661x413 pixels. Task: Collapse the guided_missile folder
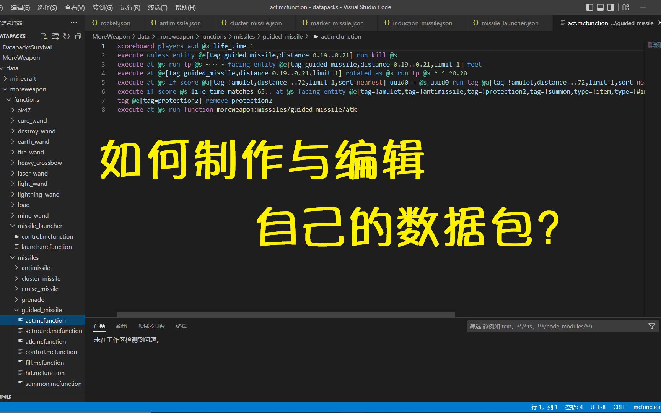point(42,310)
